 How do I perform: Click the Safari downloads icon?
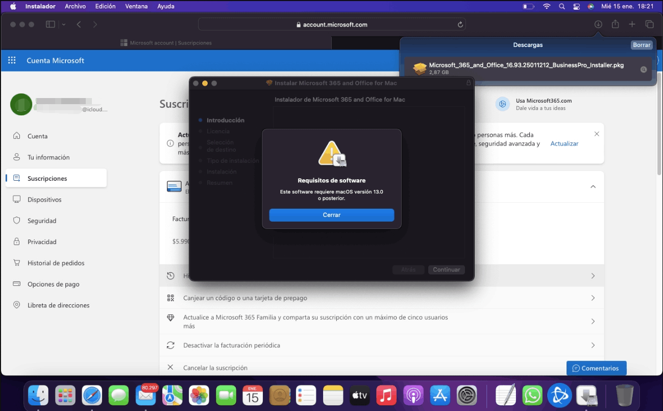598,25
